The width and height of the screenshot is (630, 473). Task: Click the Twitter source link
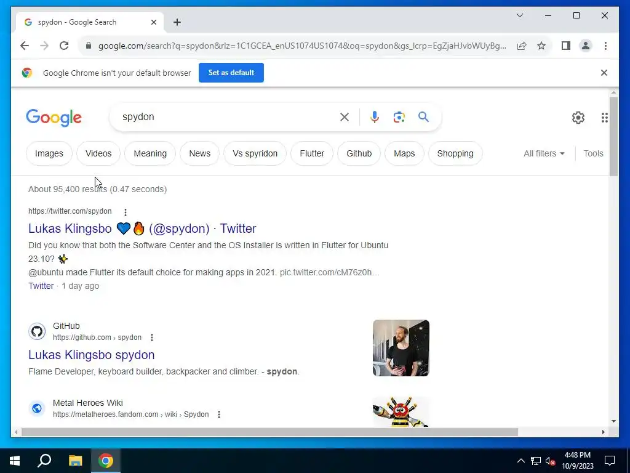click(x=41, y=286)
